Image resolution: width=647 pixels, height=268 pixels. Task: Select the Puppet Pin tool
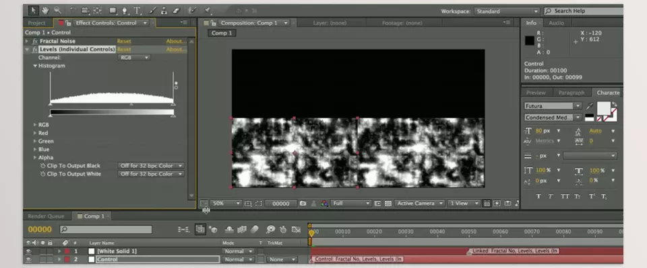(x=208, y=10)
